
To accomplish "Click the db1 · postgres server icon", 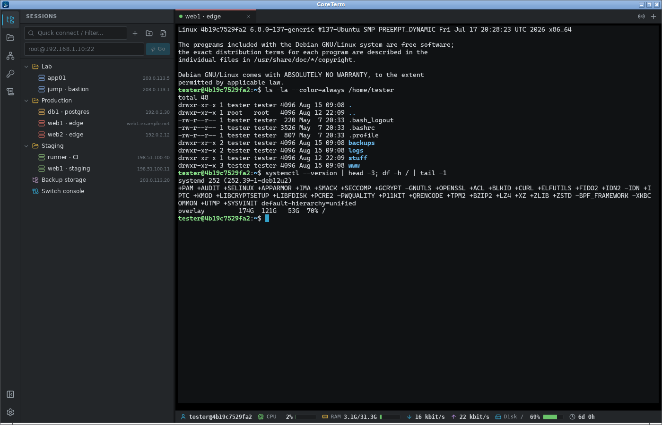I will pos(42,112).
